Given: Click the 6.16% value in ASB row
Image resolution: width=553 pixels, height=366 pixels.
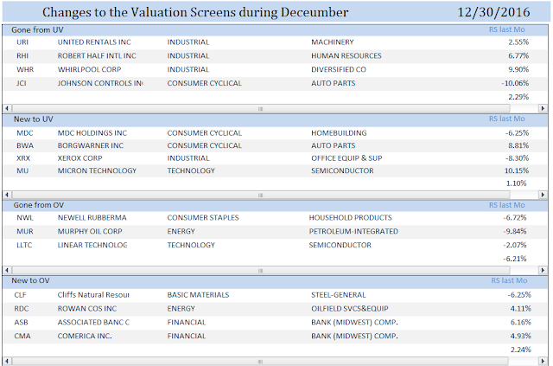Looking at the screenshot, I should [x=520, y=323].
